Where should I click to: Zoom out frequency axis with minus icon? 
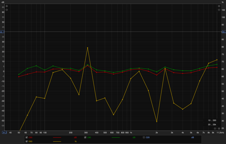pos(215,128)
